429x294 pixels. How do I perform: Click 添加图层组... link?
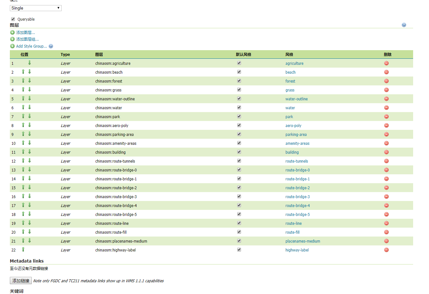[27, 39]
